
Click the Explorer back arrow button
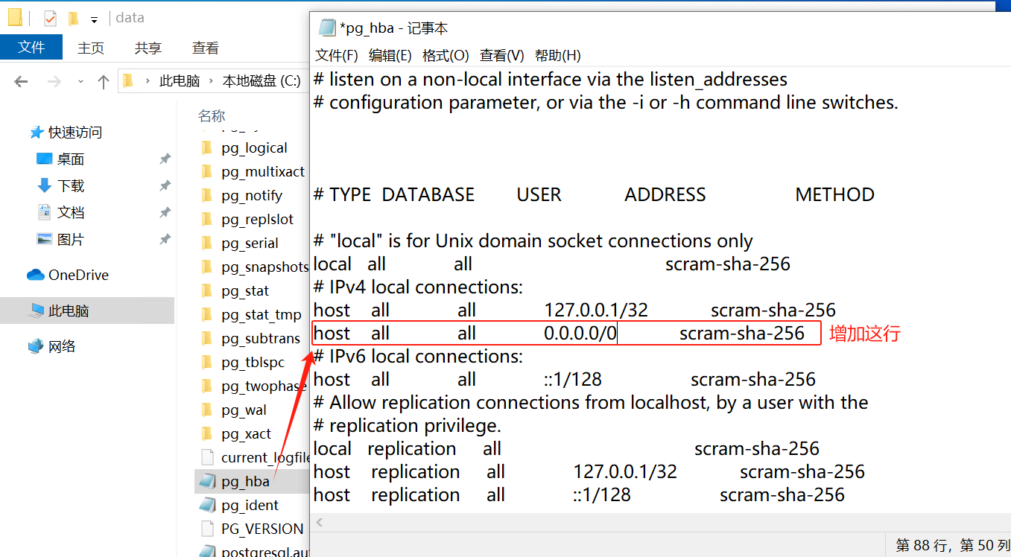[21, 81]
